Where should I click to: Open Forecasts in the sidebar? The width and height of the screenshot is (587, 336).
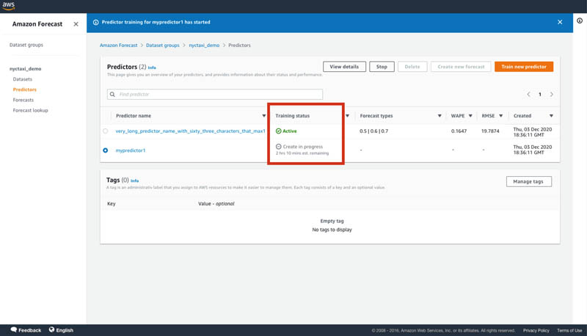coord(23,101)
